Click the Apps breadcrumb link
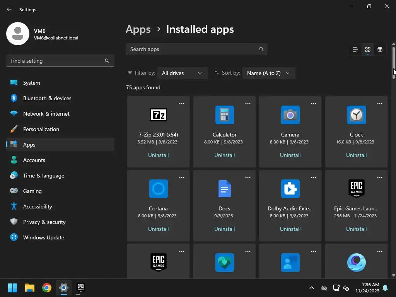 tap(138, 29)
